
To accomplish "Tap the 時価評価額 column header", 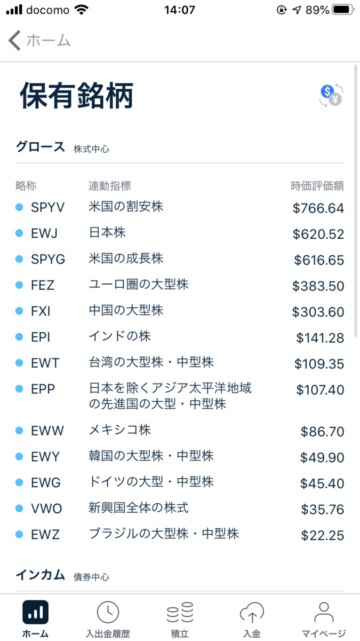I will [317, 186].
